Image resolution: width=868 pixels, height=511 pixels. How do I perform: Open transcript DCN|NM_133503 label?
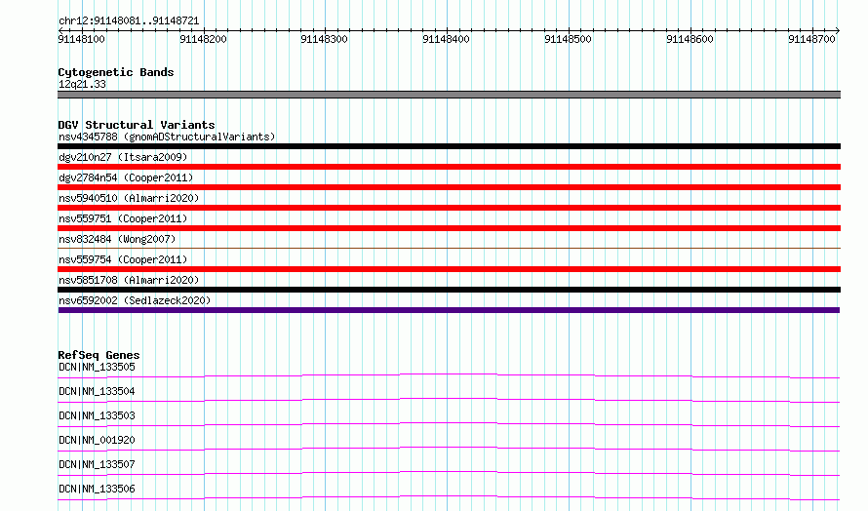97,415
